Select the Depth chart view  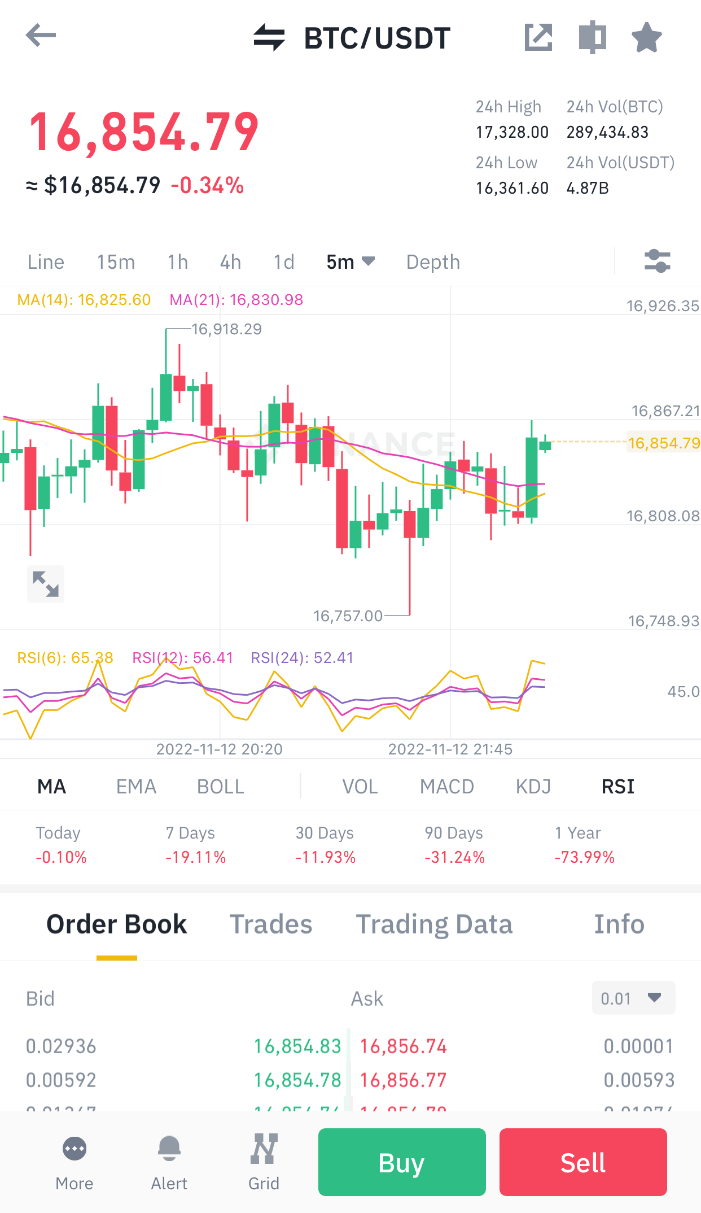click(433, 262)
